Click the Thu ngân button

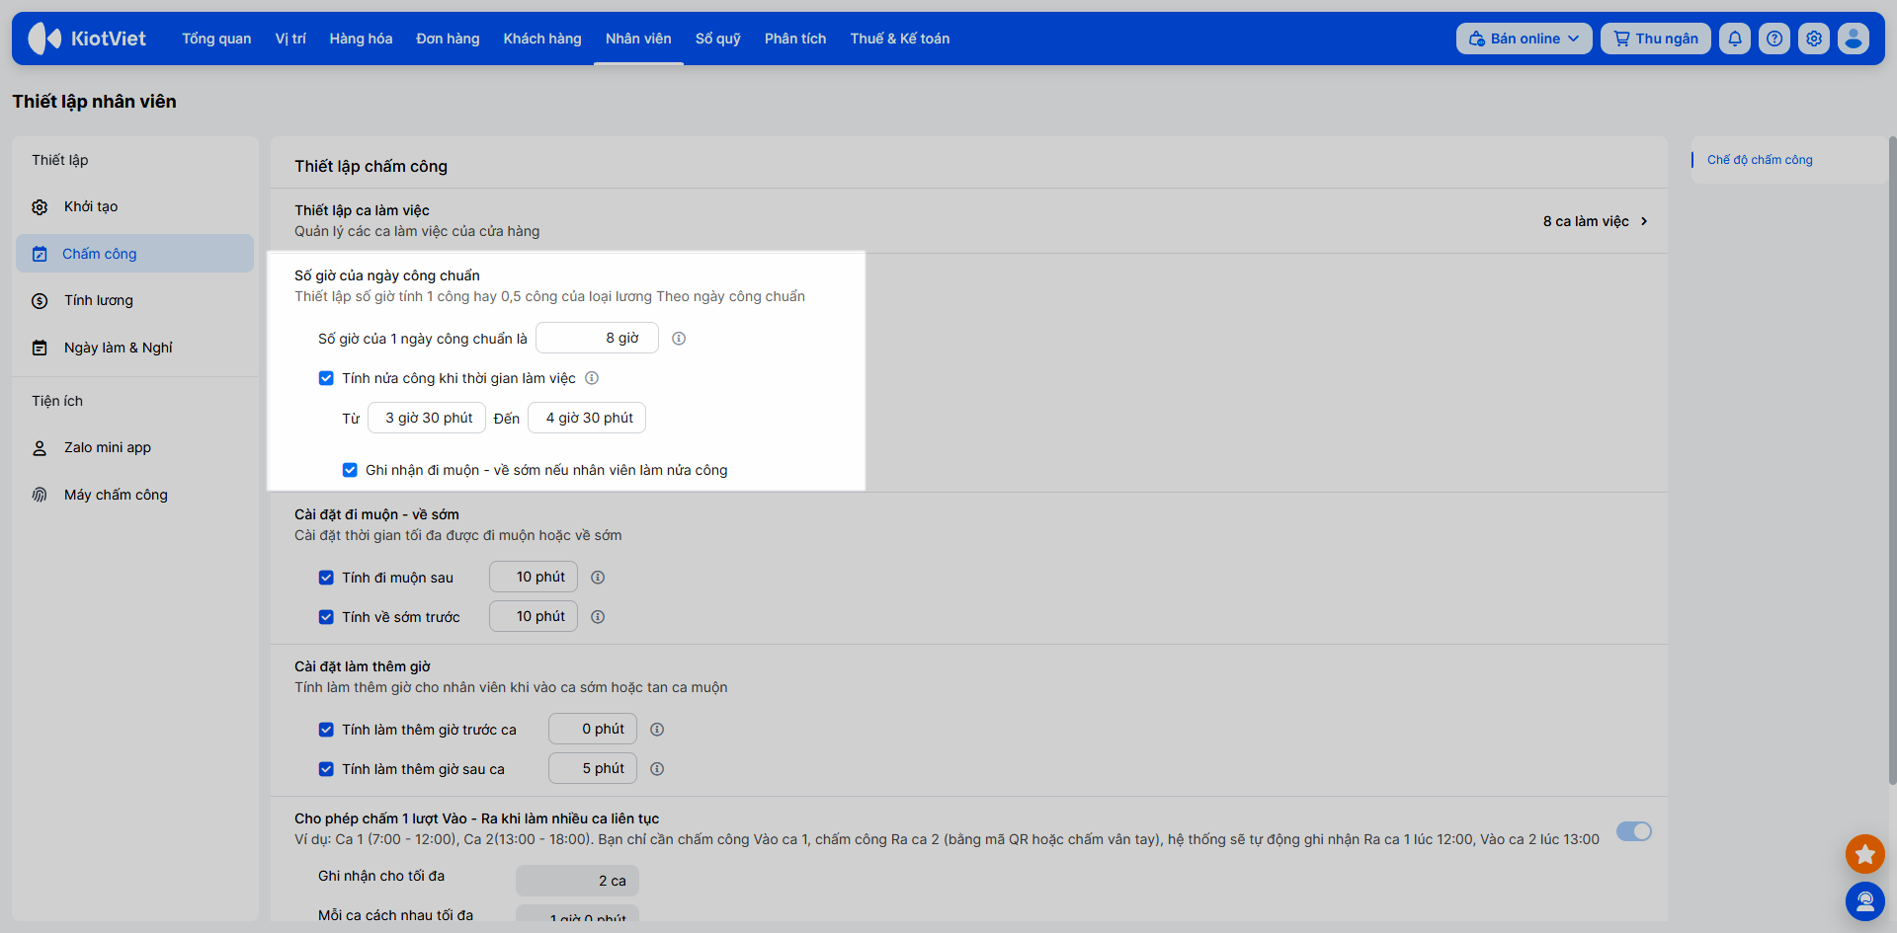click(1656, 39)
